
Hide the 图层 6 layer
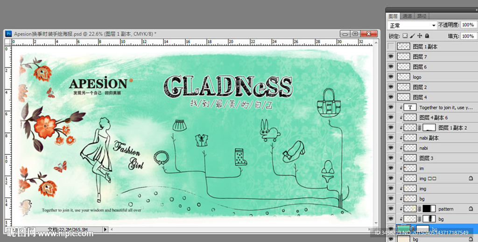(x=391, y=66)
